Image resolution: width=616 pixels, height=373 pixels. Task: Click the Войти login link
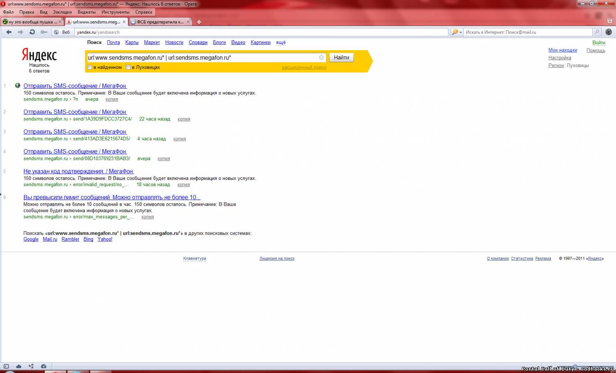(x=599, y=43)
